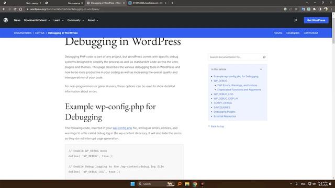Jump to the WP_DEBUG_LOG section link
The image size is (335, 188).
[224, 94]
